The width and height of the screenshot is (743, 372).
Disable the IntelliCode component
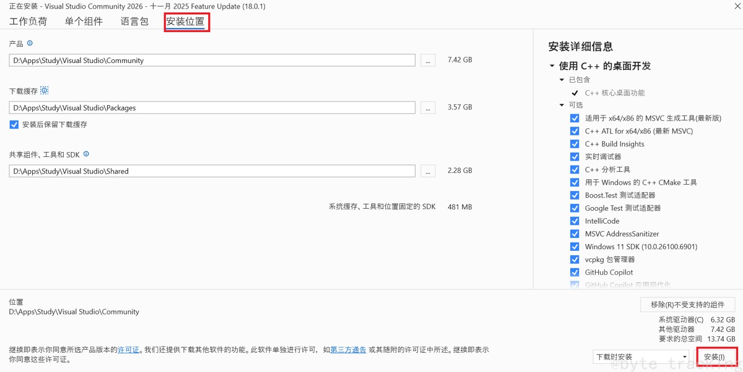574,221
